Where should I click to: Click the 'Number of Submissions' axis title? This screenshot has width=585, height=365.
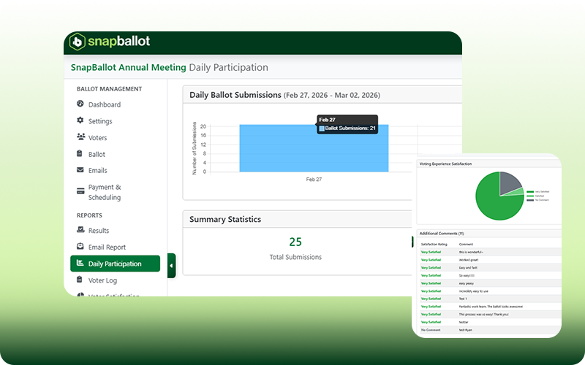click(x=194, y=148)
